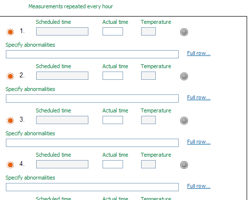Click the orange sun icon beside row 2
The image size is (252, 200).
click(x=10, y=76)
